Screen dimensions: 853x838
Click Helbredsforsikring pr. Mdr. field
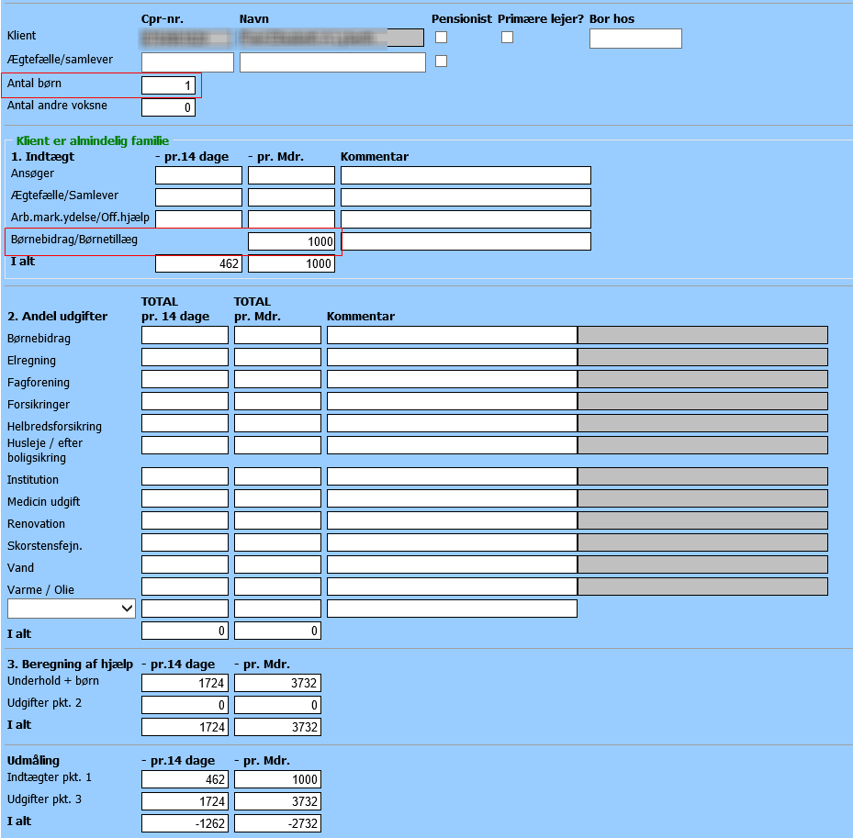[277, 423]
